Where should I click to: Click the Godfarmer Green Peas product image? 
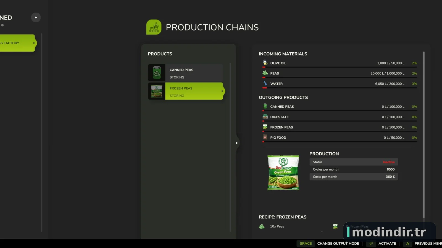(x=283, y=172)
